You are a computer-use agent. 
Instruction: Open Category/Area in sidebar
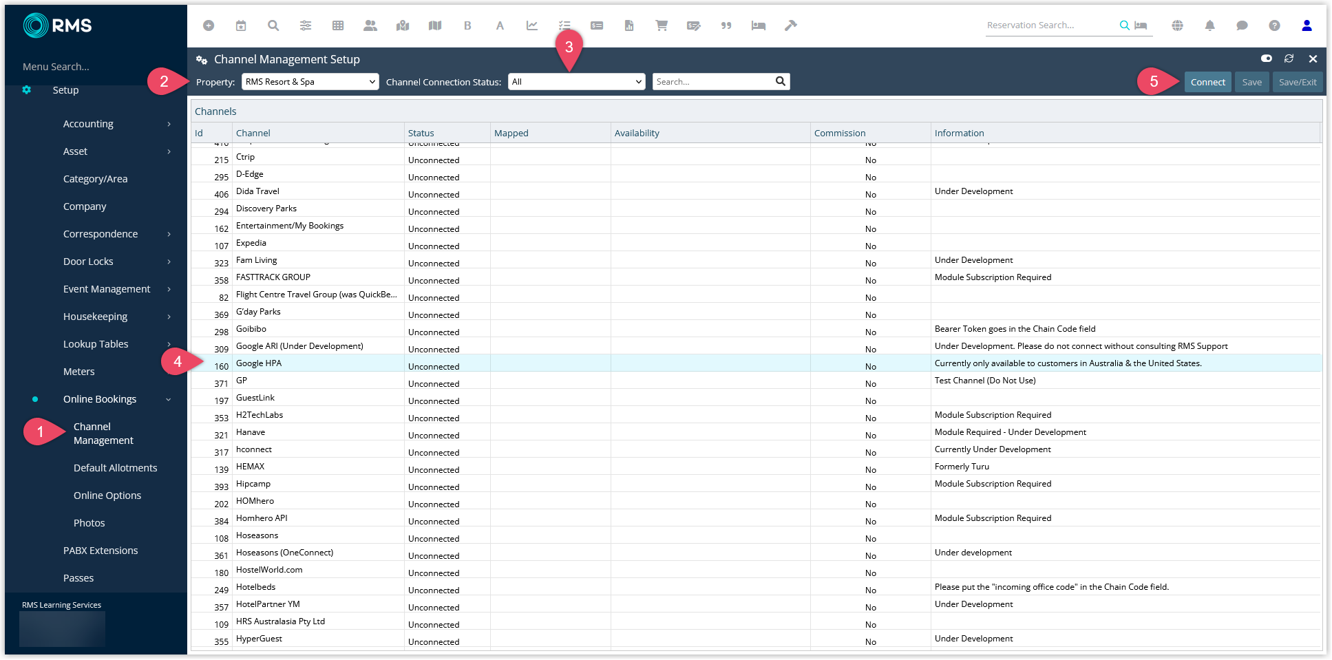[x=95, y=179]
